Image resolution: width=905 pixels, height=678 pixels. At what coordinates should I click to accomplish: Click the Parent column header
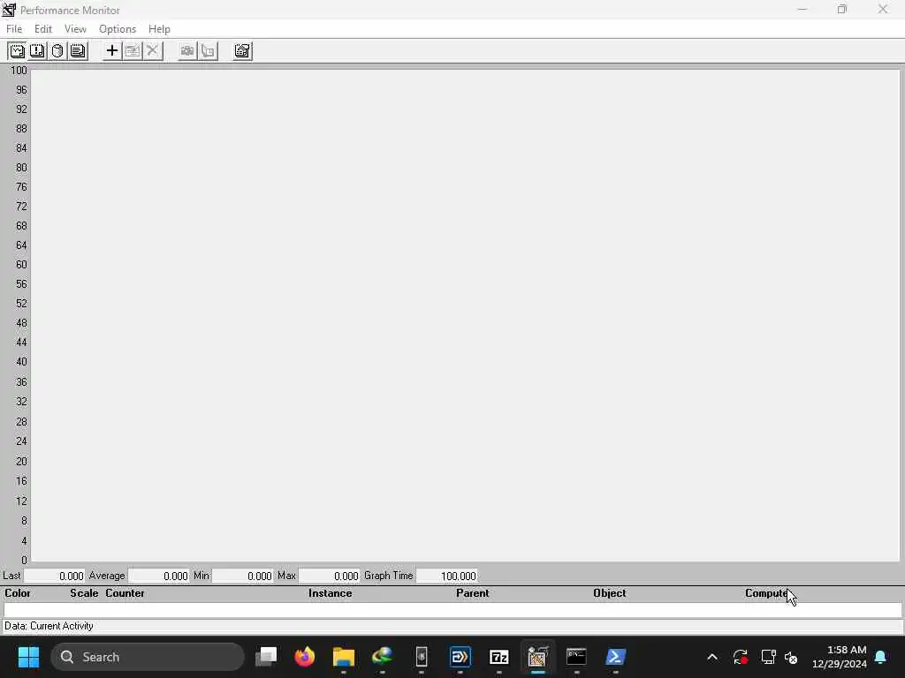pyautogui.click(x=472, y=593)
